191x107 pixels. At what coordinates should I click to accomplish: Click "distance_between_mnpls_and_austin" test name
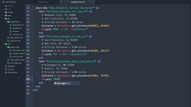pyautogui.click(x=71, y=62)
